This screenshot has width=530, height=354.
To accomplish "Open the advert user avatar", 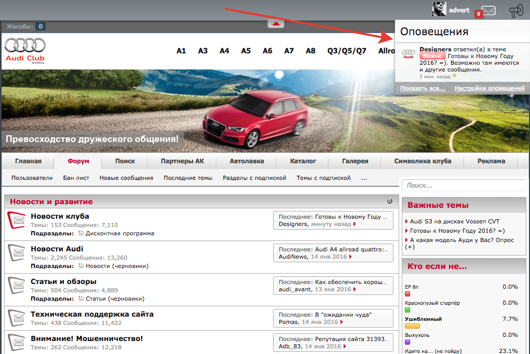I will (439, 9).
